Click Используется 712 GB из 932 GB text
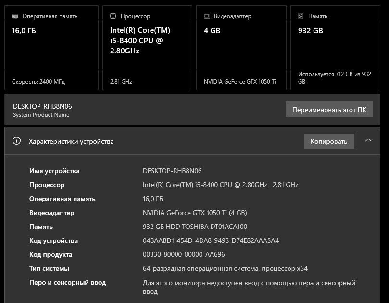 (335, 77)
